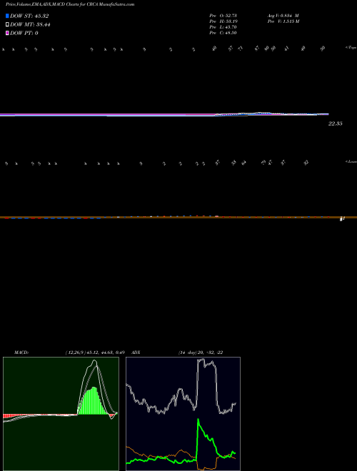Click the Pre L: 45.70 low value
The width and height of the screenshot is (357, 471).
click(x=223, y=27)
